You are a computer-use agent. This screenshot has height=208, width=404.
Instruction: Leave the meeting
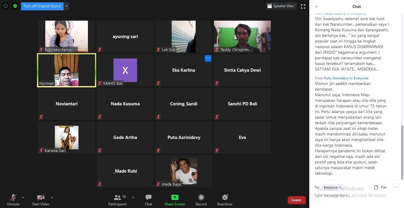pos(296,200)
